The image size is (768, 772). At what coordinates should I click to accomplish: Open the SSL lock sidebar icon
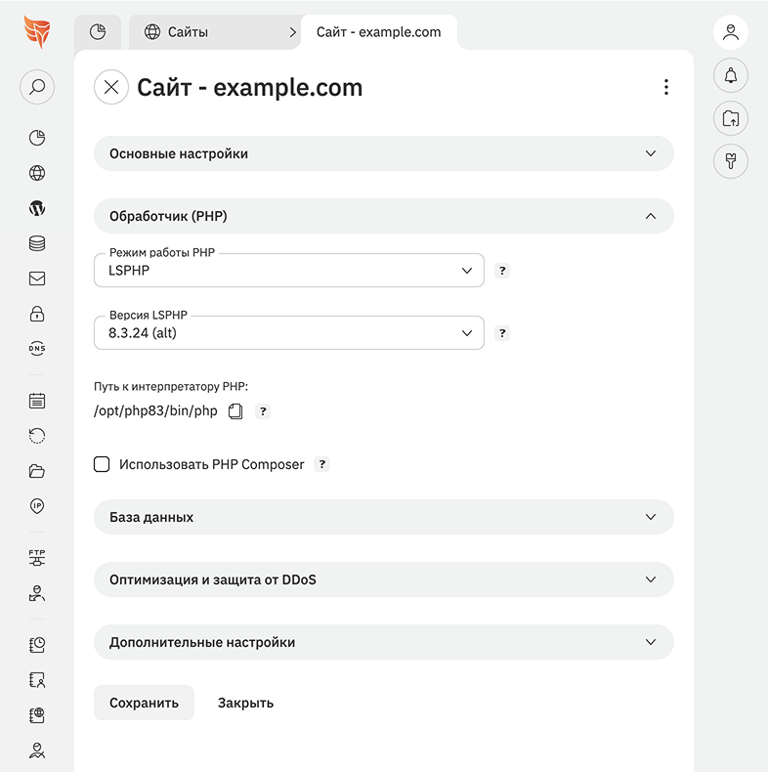coord(37,314)
